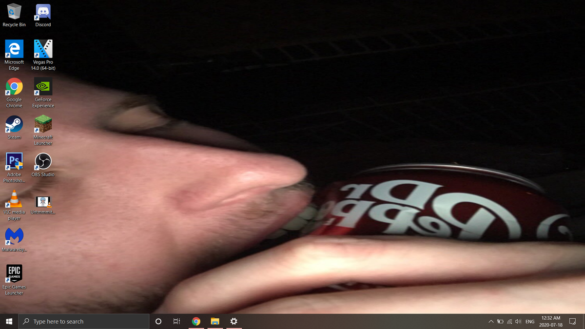Switch to Chrome on the taskbar
The height and width of the screenshot is (329, 585).
tap(196, 321)
